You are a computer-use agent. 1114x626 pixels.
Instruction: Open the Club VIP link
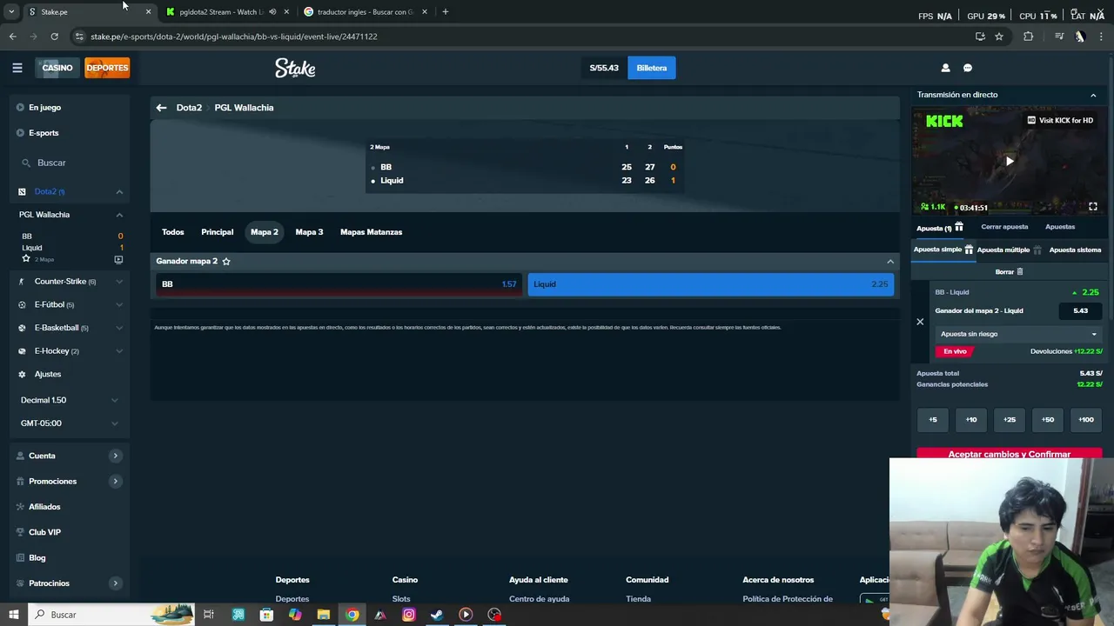(44, 532)
